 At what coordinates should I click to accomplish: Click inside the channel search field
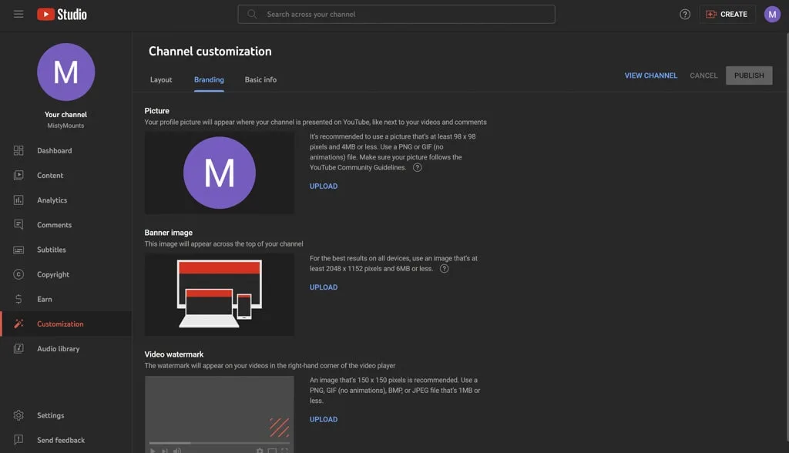point(396,14)
